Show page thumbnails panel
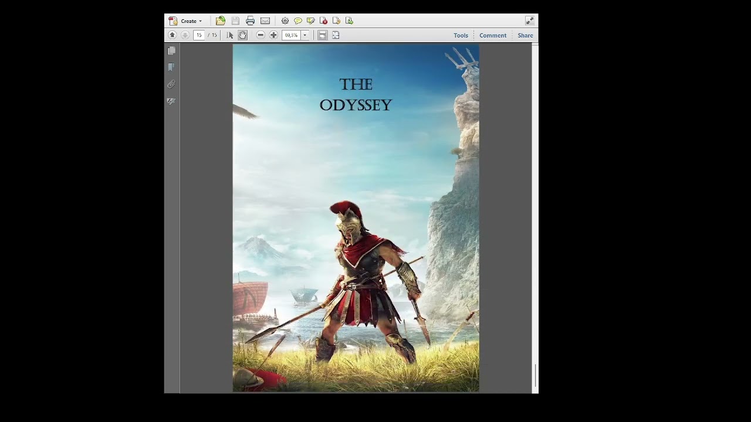The image size is (751, 422). pyautogui.click(x=171, y=51)
